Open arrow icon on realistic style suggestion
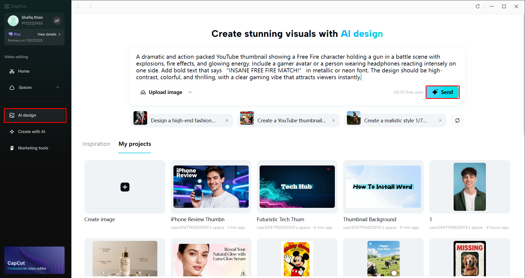Viewport: 525px width, 278px height. tap(440, 121)
